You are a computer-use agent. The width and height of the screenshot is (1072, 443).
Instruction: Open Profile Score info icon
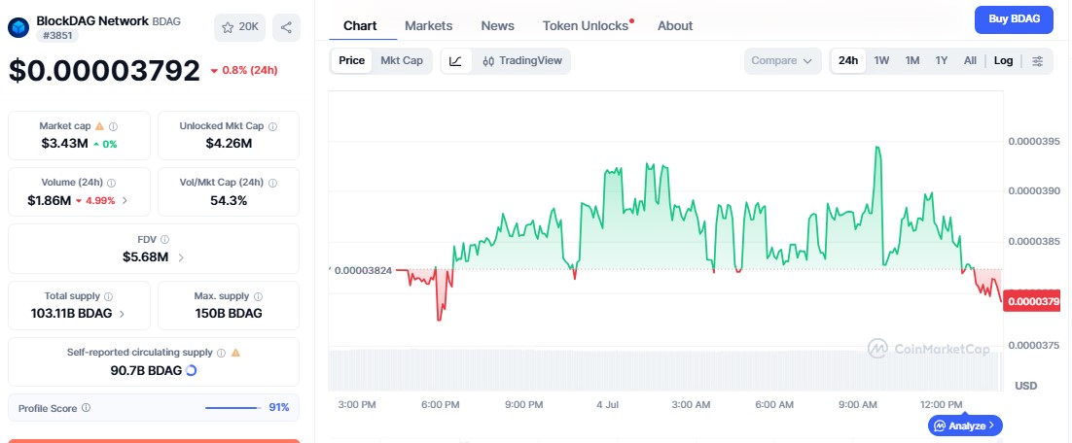87,407
